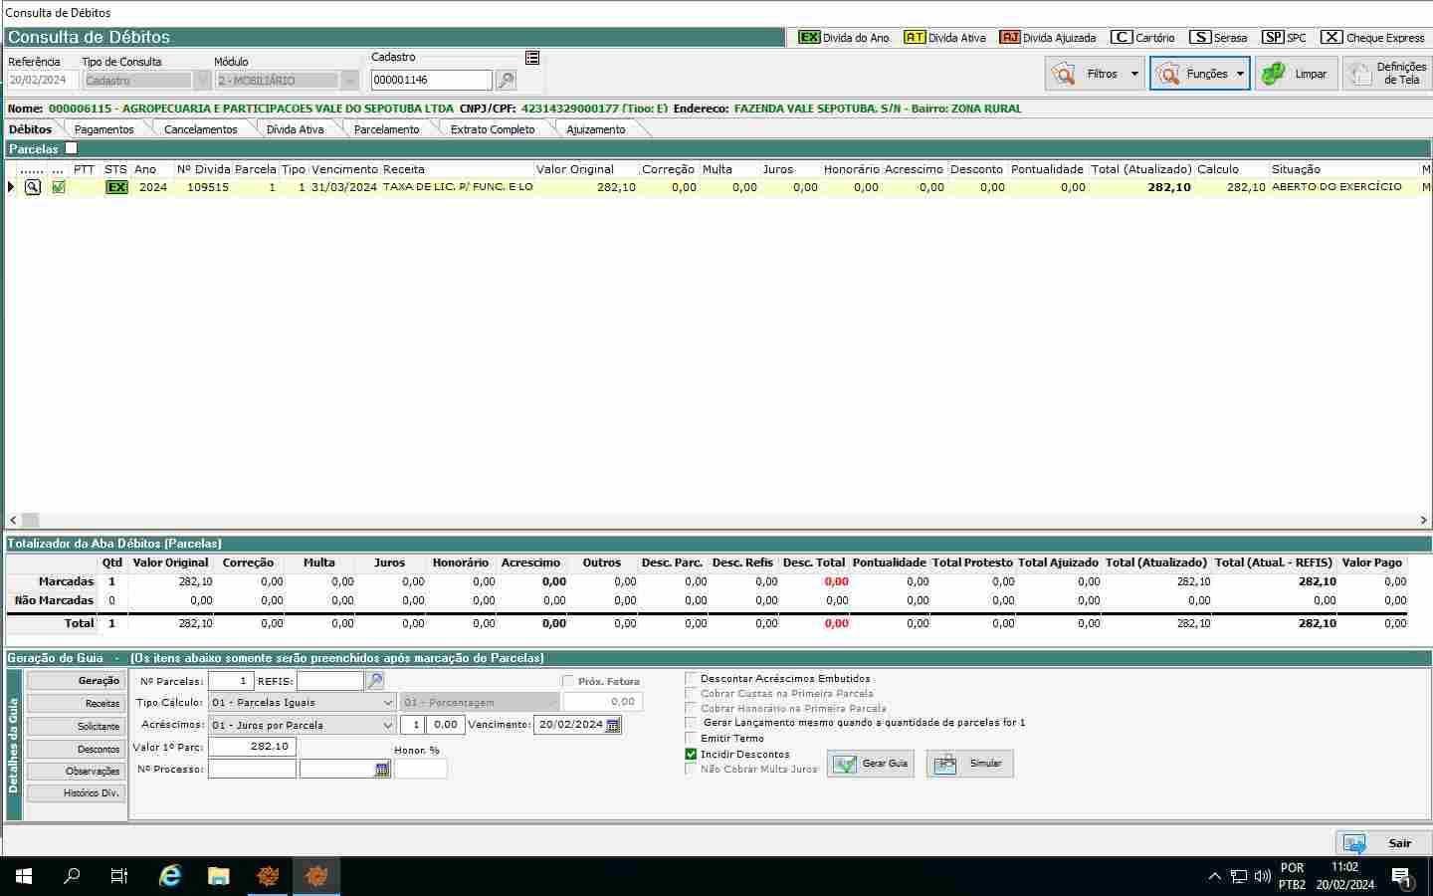This screenshot has width=1433, height=896.
Task: Click the magnifier icon in debt row
Action: [x=33, y=187]
